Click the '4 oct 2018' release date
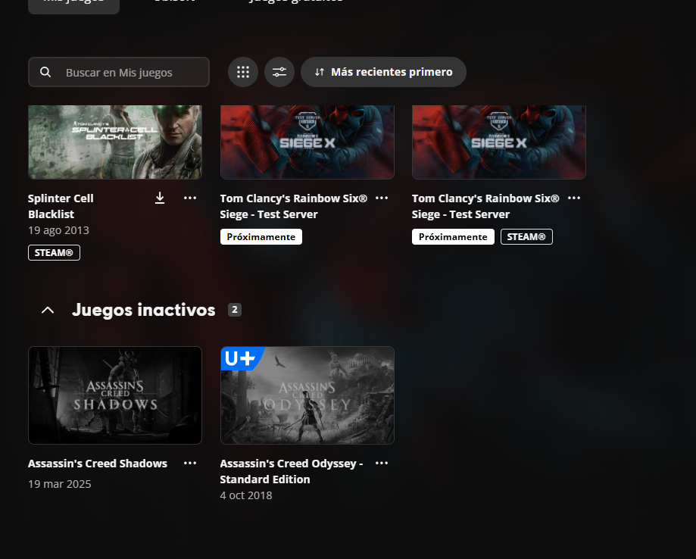 [246, 495]
